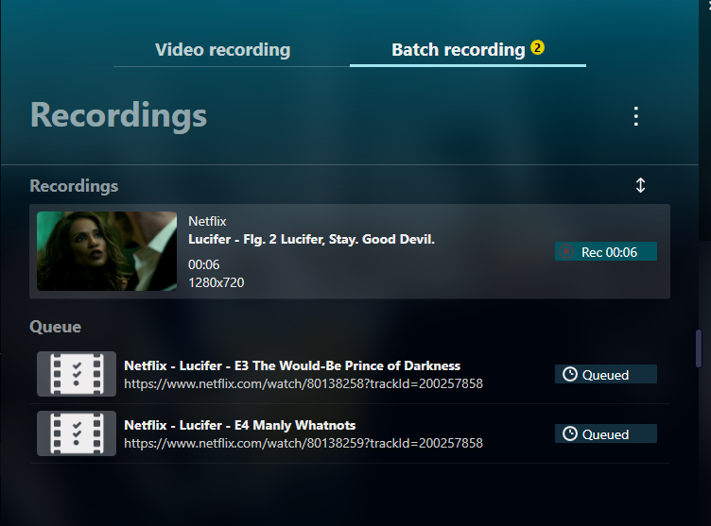
Task: Open the netflix.com/watch/80138258 URL
Action: coord(303,383)
